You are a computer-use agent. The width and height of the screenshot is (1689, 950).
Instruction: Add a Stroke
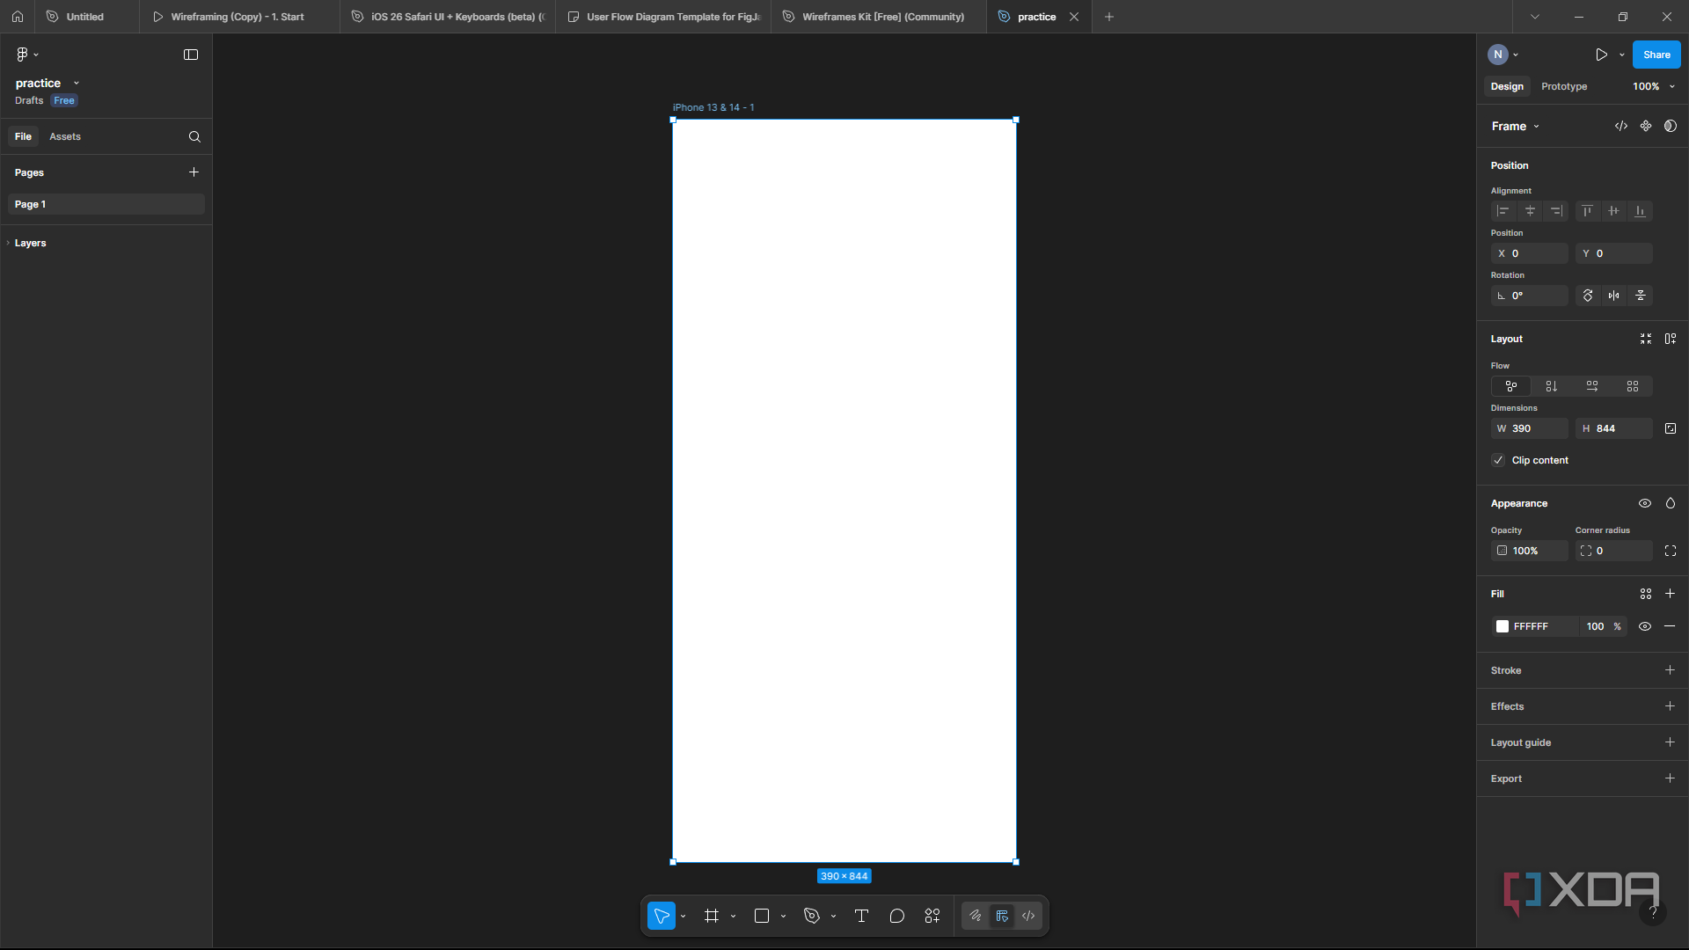(x=1670, y=670)
